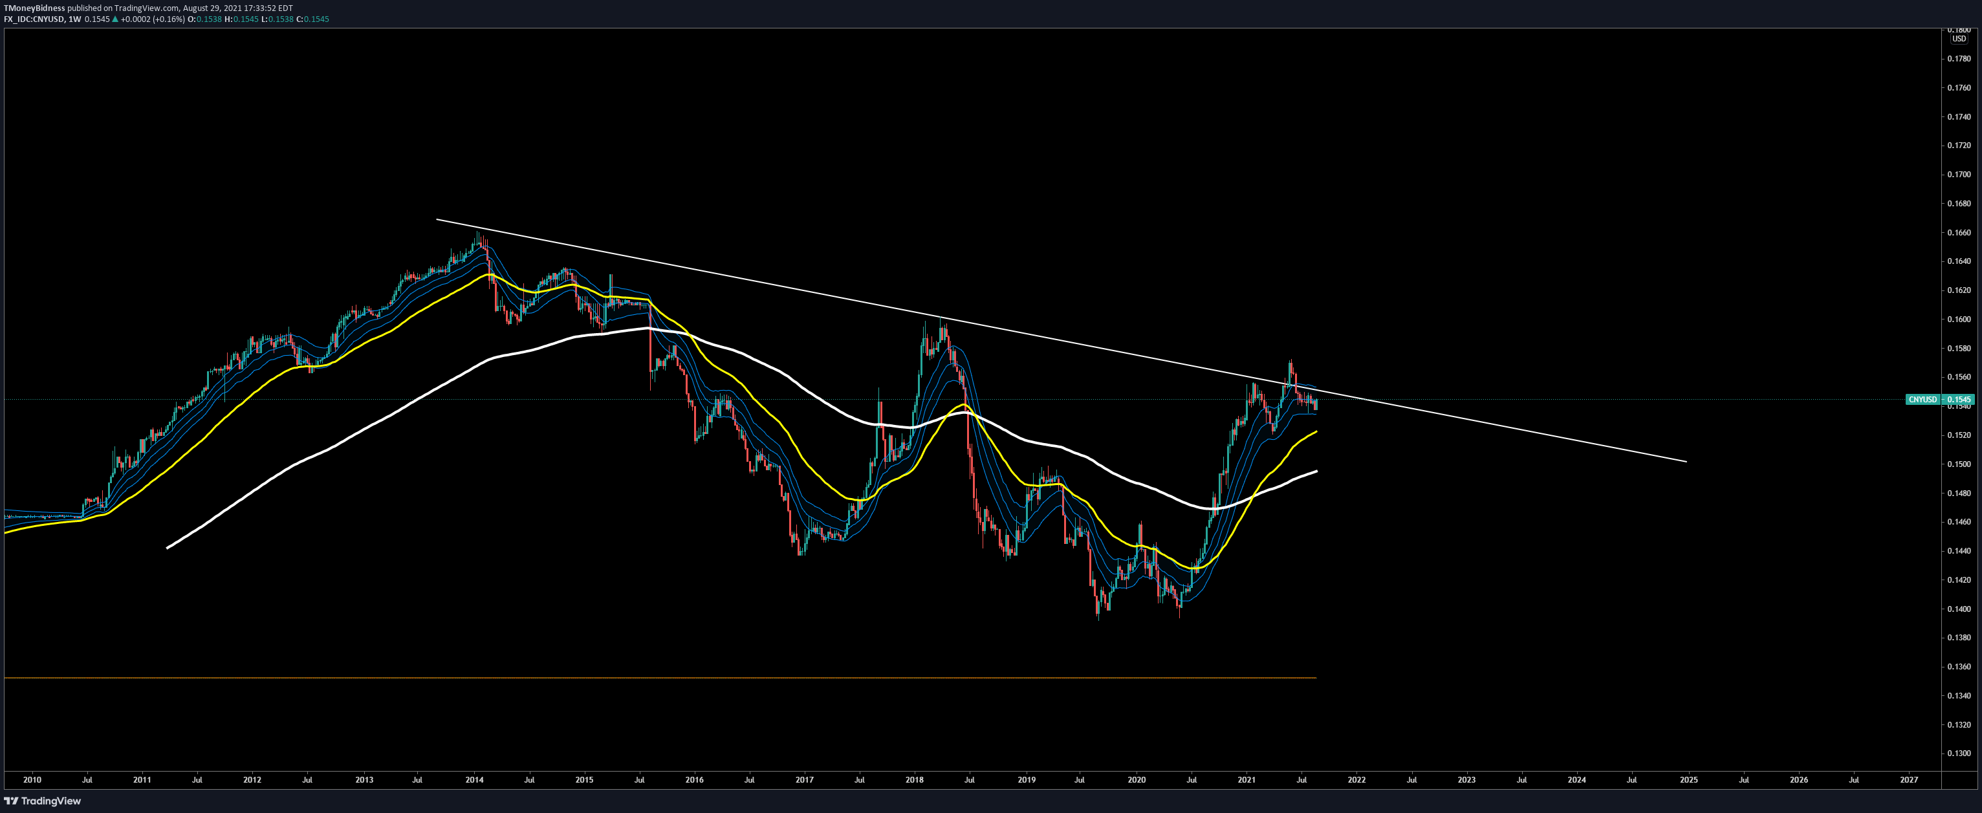Click the current price label 0.1545 on axis
Viewport: 1982px width, 813px height.
1958,399
